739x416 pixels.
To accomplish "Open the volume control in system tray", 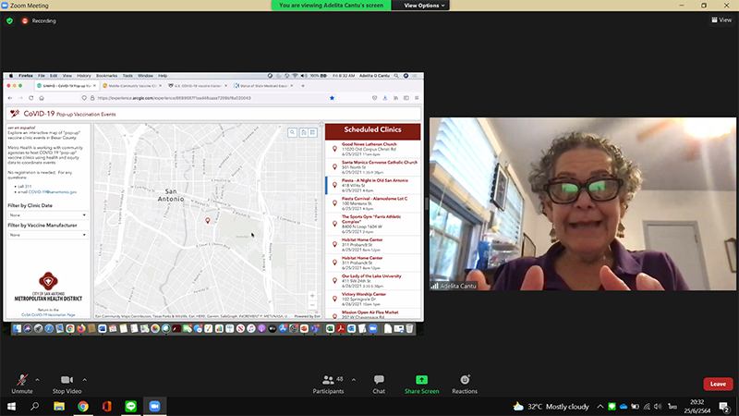I will [x=658, y=406].
